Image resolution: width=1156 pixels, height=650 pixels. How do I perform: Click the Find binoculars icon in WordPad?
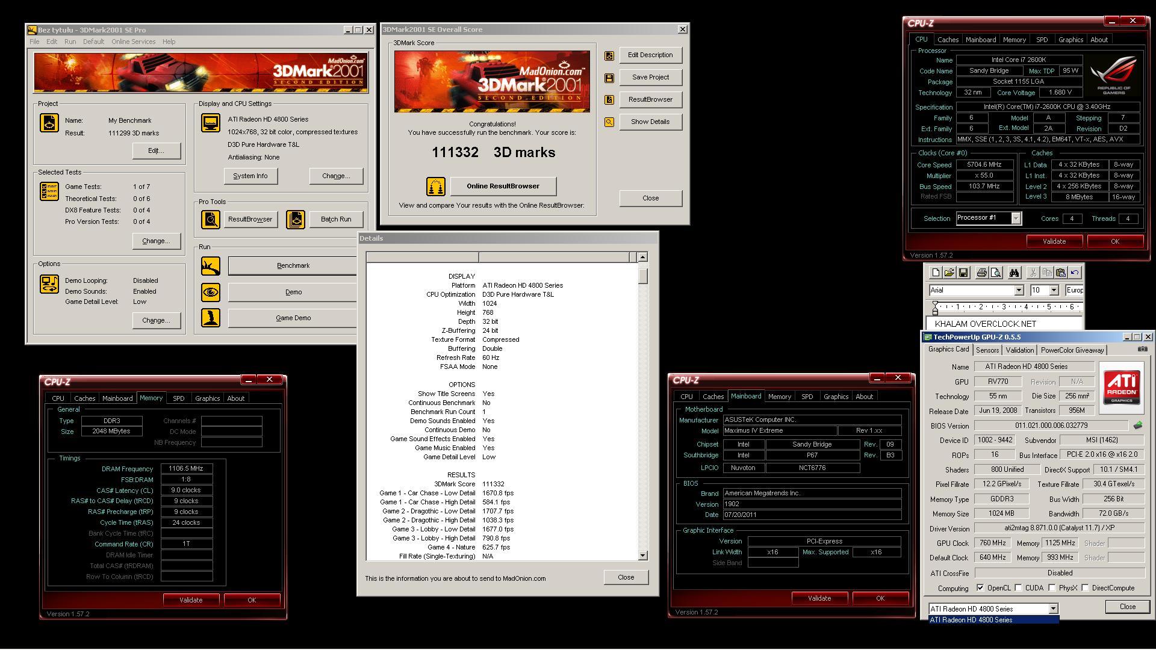click(x=1014, y=273)
